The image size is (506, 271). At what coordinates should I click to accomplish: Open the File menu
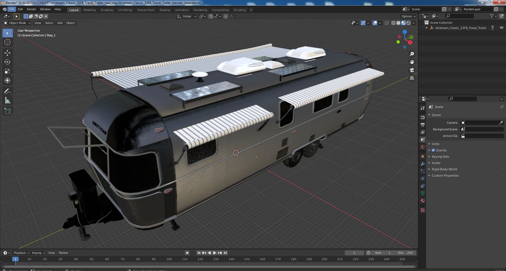[12, 9]
